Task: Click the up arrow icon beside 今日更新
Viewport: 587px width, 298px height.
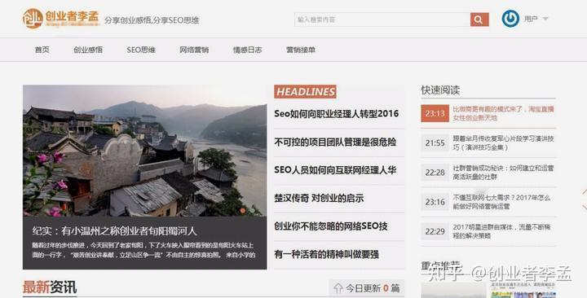Action: tap(338, 288)
